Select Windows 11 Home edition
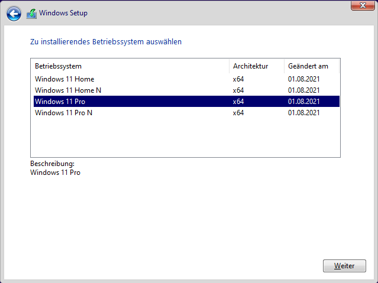Image resolution: width=378 pixels, height=283 pixels. [64, 79]
